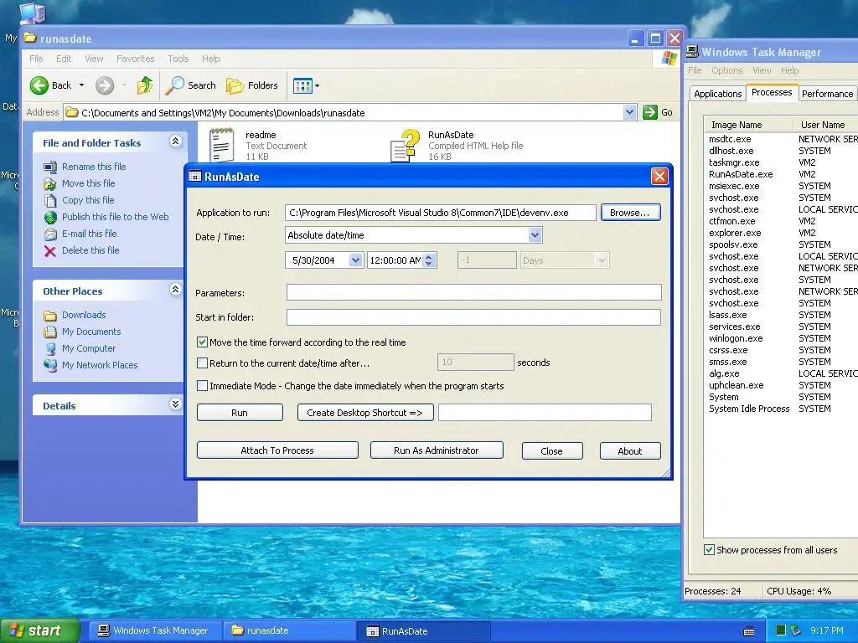Open the File menu in runasdate Explorer
Image resolution: width=858 pixels, height=643 pixels.
point(36,59)
